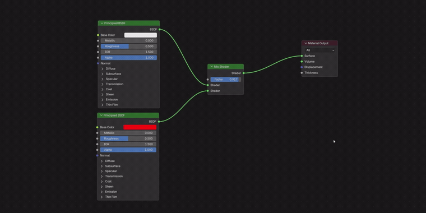
Task: Expand Coat panel in red Principled BSDF
Action: (x=102, y=182)
